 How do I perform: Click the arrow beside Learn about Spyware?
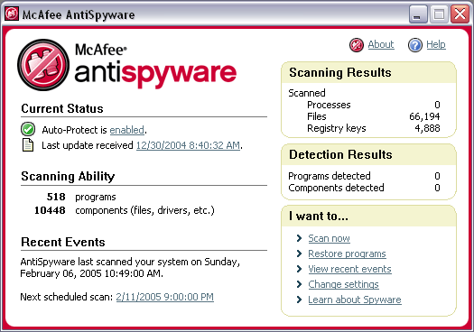coord(299,300)
